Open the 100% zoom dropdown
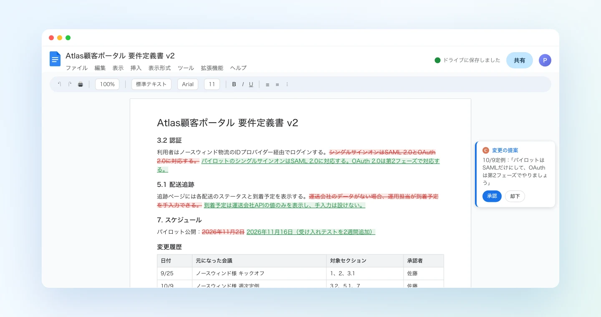The image size is (601, 317). (x=107, y=84)
